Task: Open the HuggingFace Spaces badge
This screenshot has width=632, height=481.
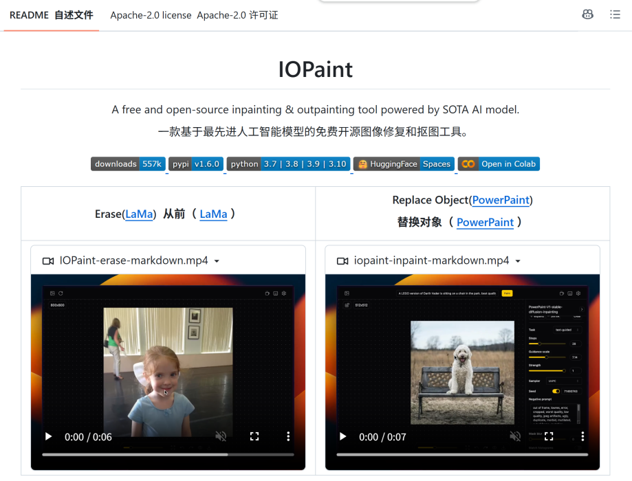Action: (404, 164)
